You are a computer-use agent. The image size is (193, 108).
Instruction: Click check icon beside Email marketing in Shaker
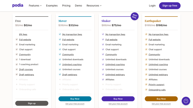pos(103,45)
